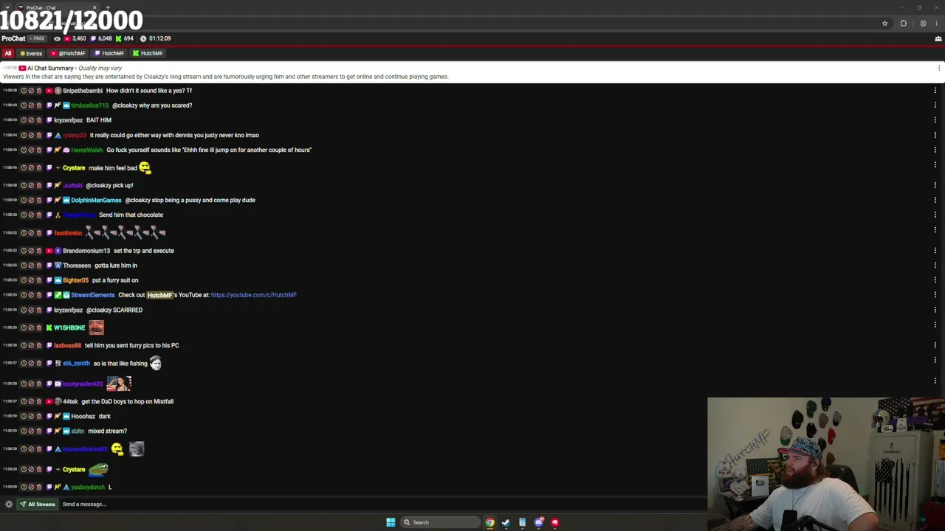945x531 pixels.
Task: Delete sbltn's 'mixed stream?' message
Action: [x=39, y=431]
